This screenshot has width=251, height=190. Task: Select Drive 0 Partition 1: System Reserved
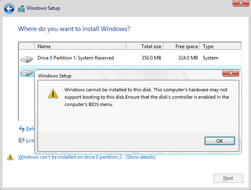tap(76, 58)
